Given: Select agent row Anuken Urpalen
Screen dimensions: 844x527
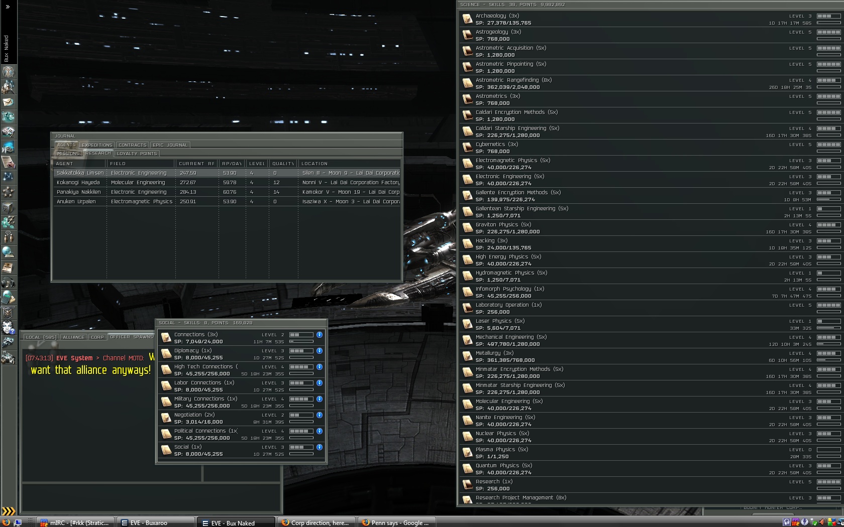Looking at the screenshot, I should pos(227,202).
